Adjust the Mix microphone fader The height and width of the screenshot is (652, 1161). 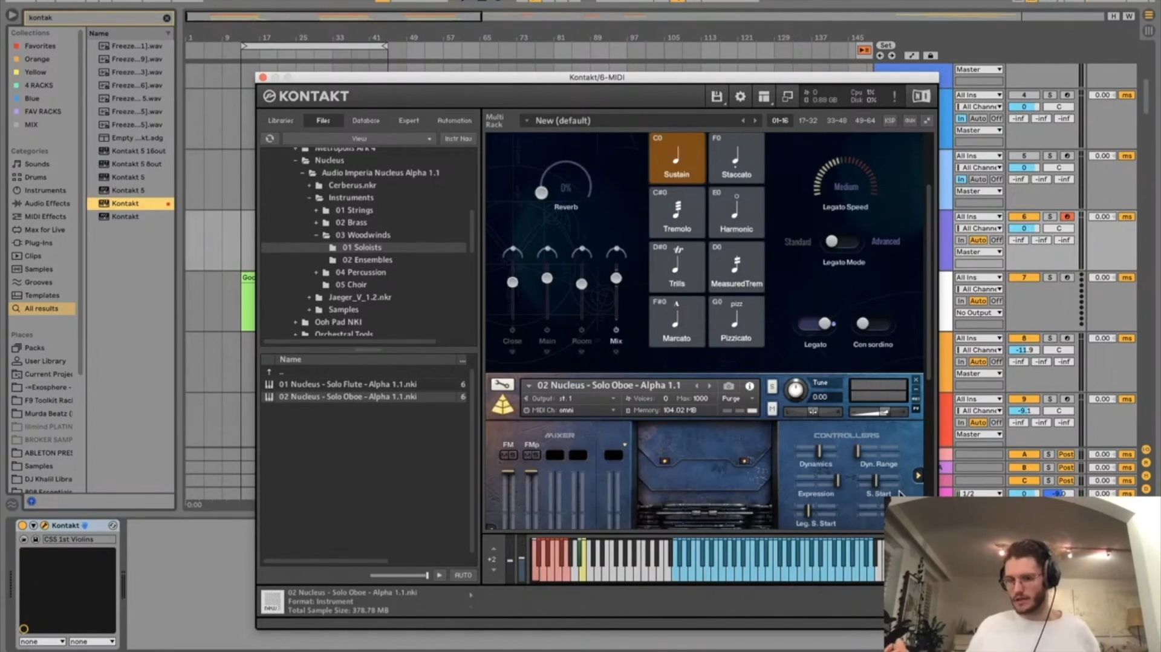tap(616, 278)
